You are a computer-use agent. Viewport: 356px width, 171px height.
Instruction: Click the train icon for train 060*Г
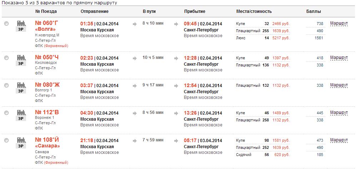21,26
